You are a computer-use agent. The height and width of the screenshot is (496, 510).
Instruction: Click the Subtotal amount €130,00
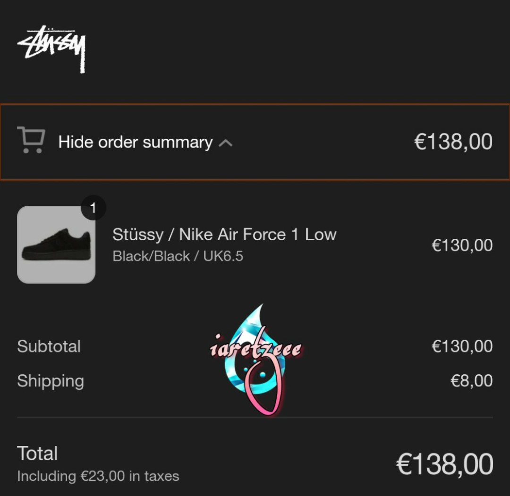point(462,346)
